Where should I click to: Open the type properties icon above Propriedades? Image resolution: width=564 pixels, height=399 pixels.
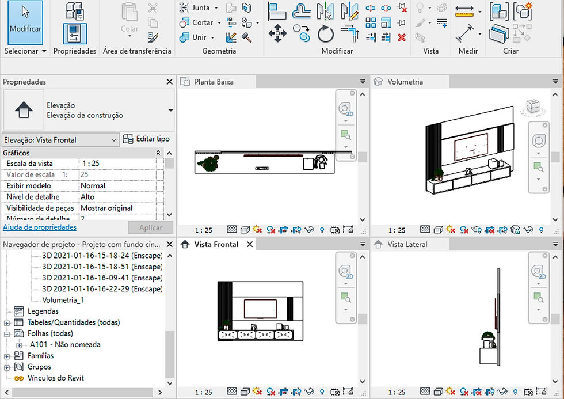point(75,10)
